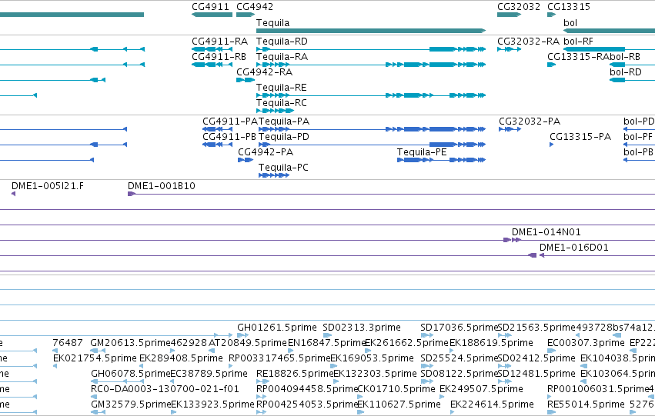This screenshot has height=416, width=655.
Task: Click EST label EK289408.5prime
Action: pyautogui.click(x=181, y=358)
